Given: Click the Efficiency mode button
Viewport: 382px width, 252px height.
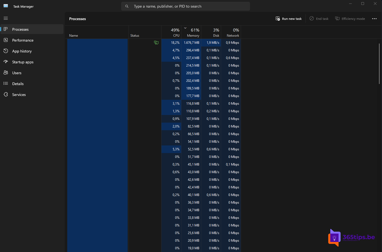Looking at the screenshot, I should (350, 19).
